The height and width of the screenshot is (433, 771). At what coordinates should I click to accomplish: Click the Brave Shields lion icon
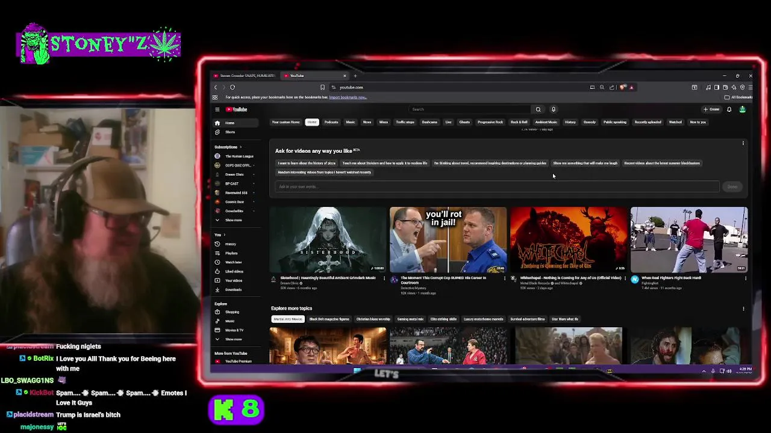pos(623,87)
